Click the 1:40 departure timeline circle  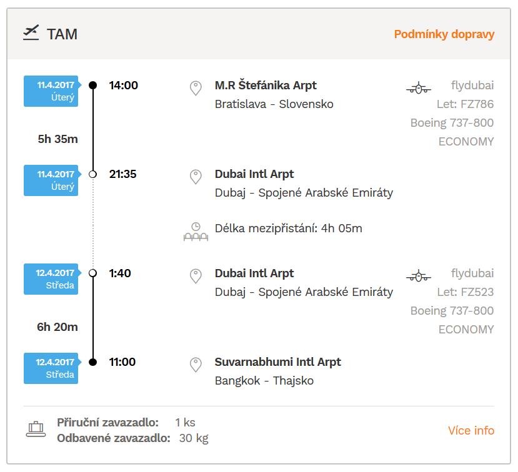click(x=93, y=273)
